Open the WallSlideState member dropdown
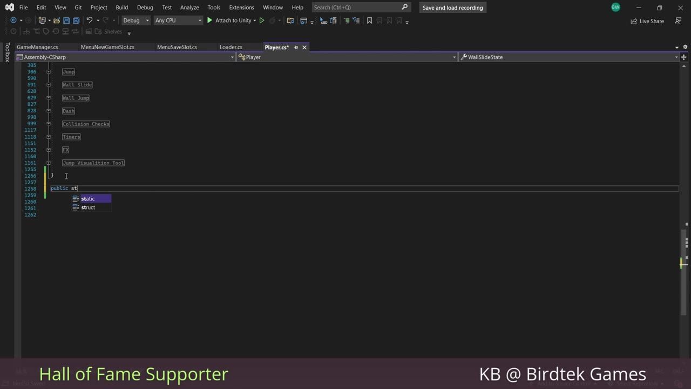 point(569,57)
